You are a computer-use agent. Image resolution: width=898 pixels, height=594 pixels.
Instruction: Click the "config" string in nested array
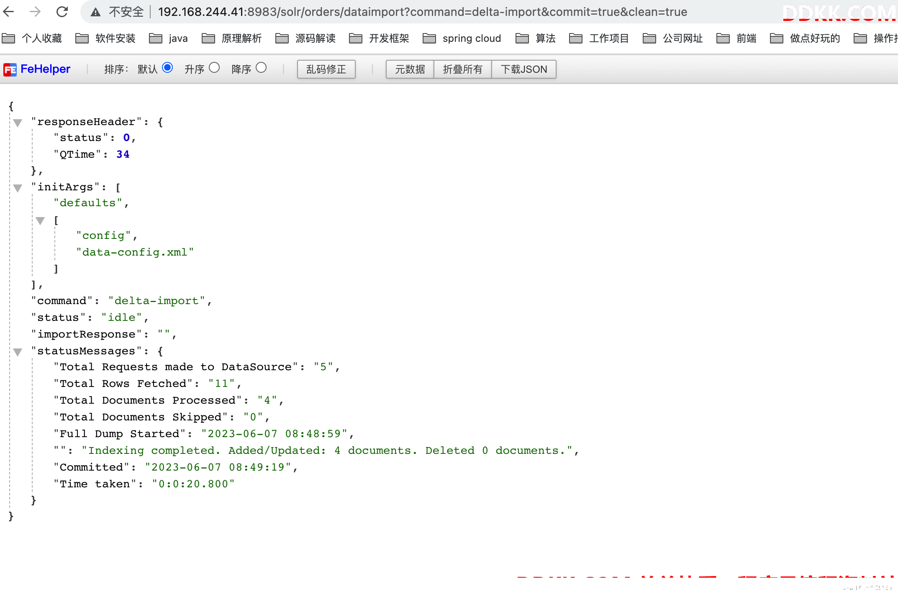pyautogui.click(x=103, y=236)
